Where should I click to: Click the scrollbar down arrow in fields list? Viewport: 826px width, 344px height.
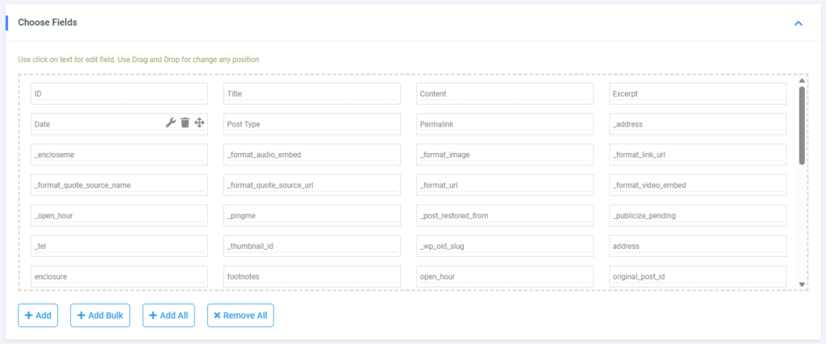tap(802, 284)
